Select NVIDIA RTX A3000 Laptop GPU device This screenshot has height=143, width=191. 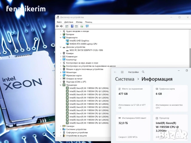pyautogui.click(x=83, y=44)
